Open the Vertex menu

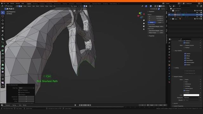click(x=42, y=6)
